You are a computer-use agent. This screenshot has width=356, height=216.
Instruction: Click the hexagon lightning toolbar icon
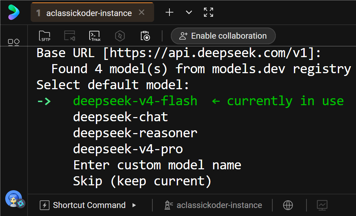click(x=120, y=36)
